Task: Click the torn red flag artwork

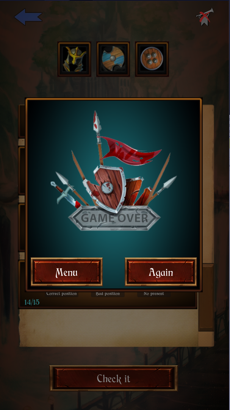Action: 130,151
